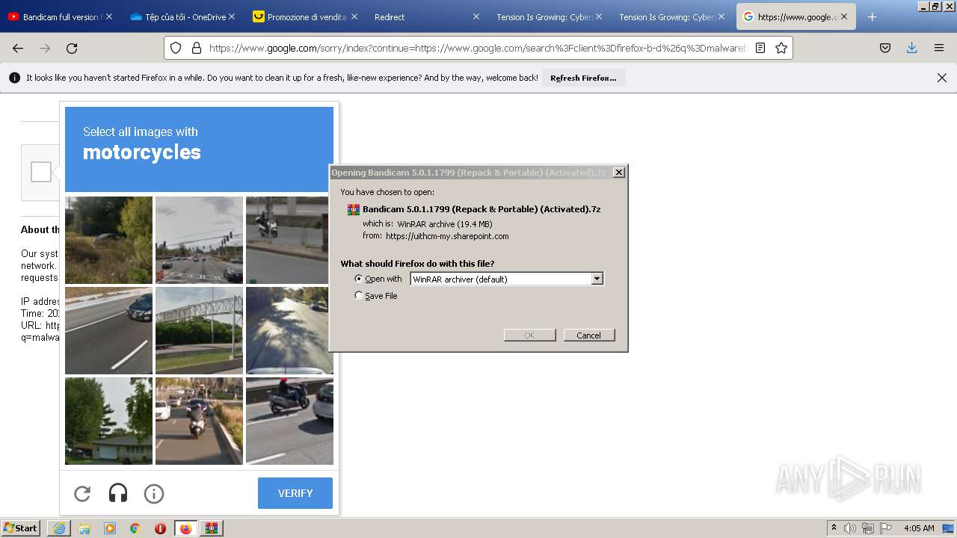Image resolution: width=957 pixels, height=538 pixels.
Task: Select captcha tile with scooter beside white car
Action: tap(289, 421)
